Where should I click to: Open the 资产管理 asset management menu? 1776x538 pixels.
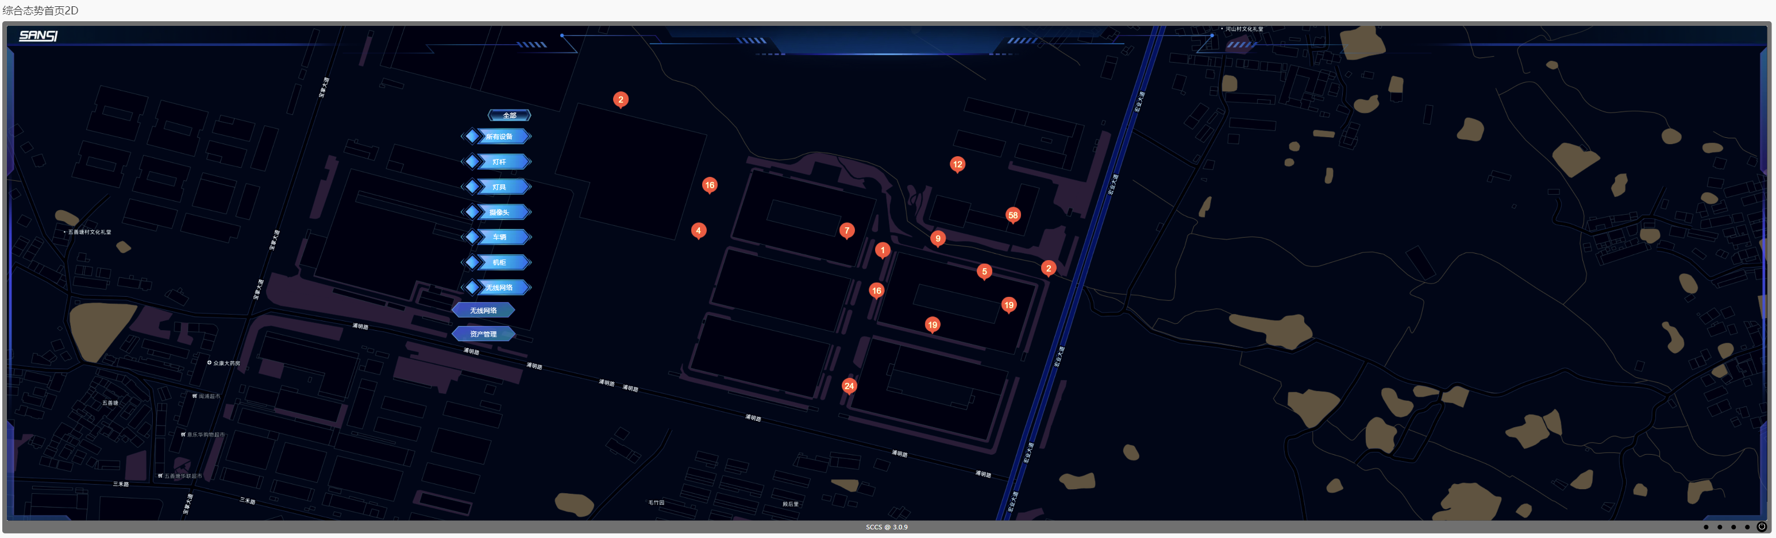pyautogui.click(x=483, y=334)
